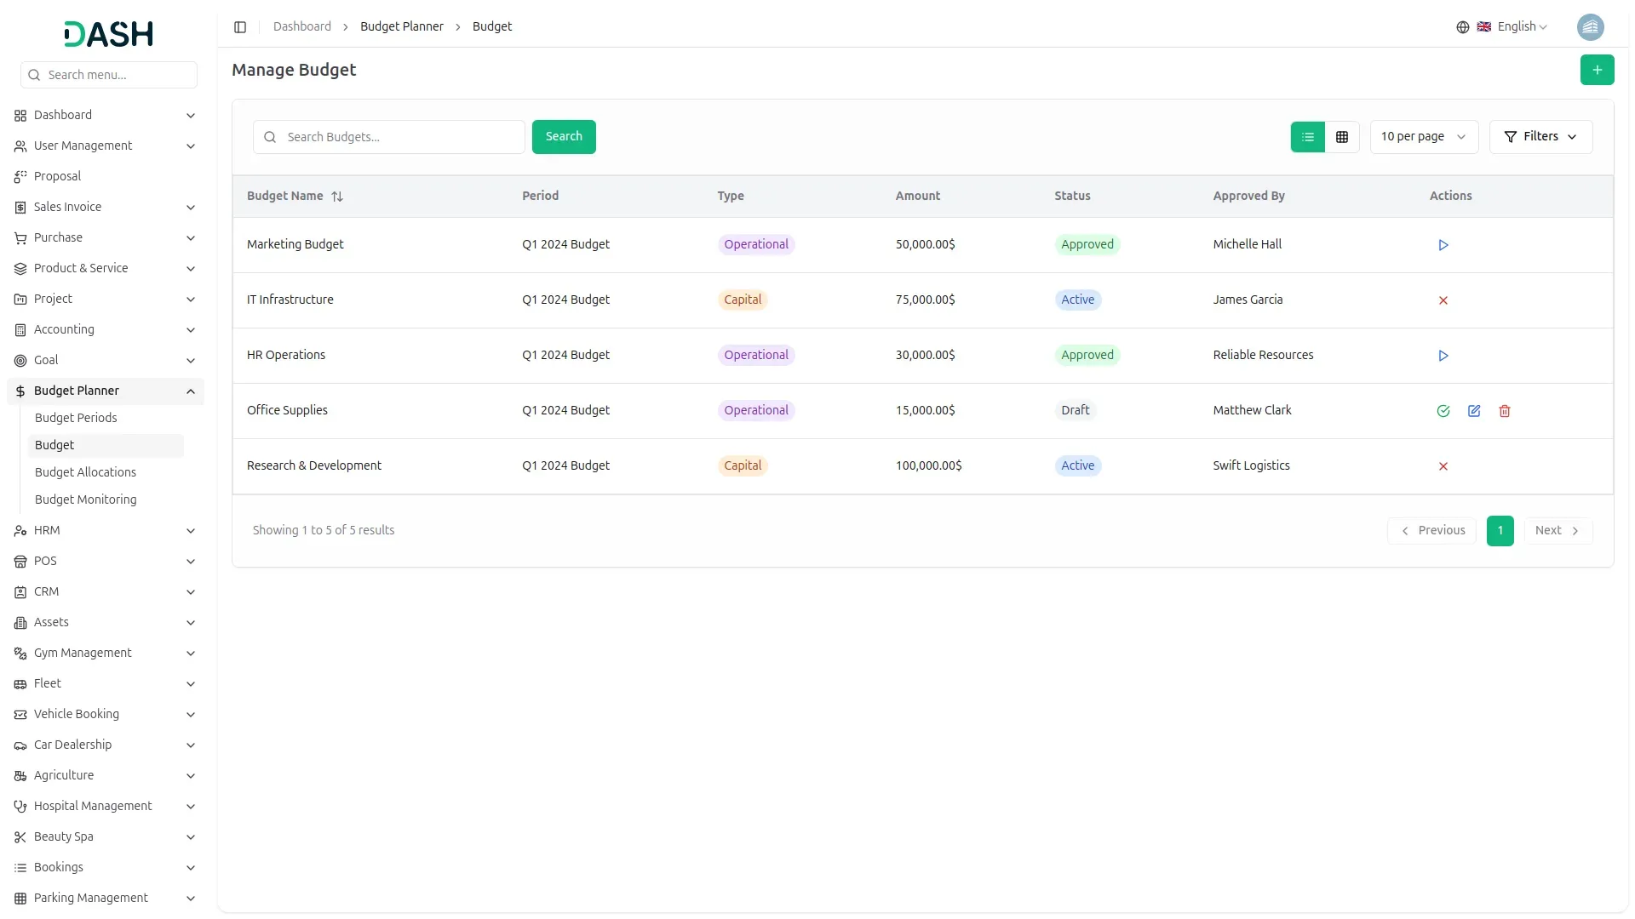The height and width of the screenshot is (919, 1635).
Task: Click the Next pagination button
Action: tap(1557, 530)
